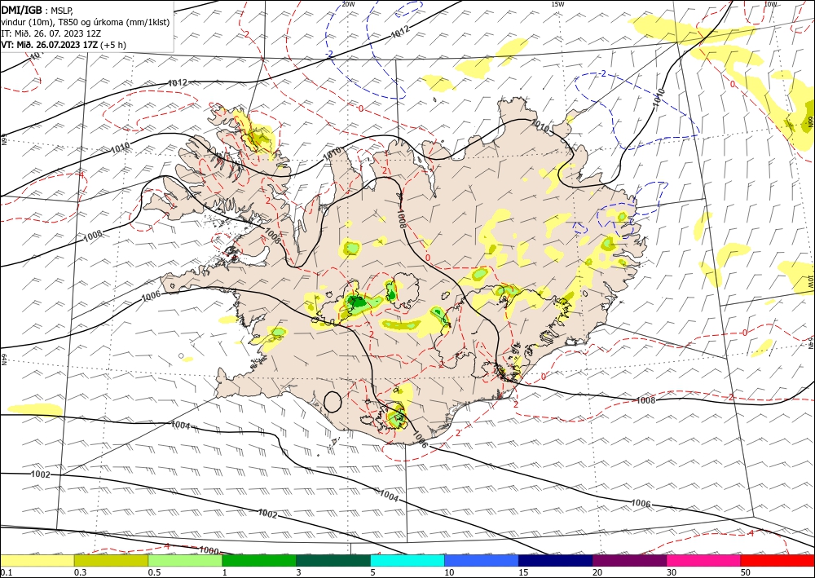Click the 'DMI/IGB : MSLP,' title text
The image size is (815, 578).
38,9
